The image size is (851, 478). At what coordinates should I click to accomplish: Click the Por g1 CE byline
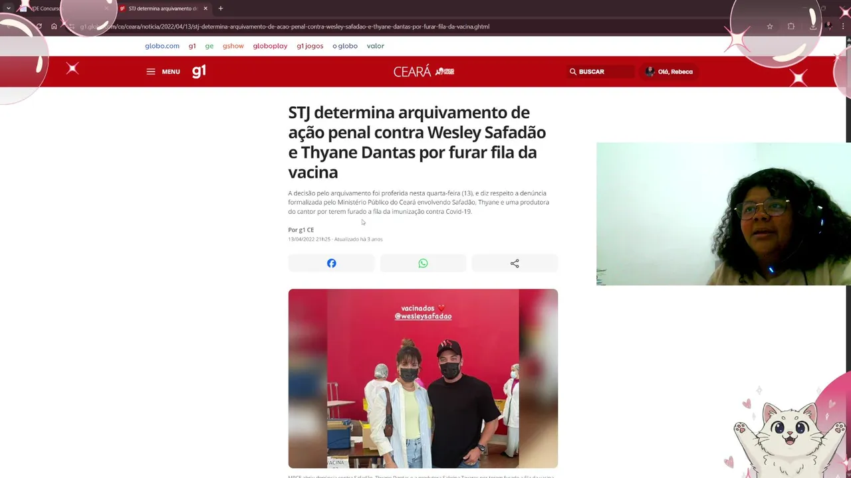pyautogui.click(x=301, y=230)
